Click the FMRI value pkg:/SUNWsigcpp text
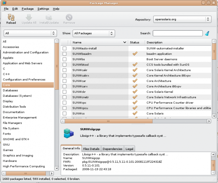Viewport: 218px width, 183px height. pyautogui.click(x=122, y=162)
